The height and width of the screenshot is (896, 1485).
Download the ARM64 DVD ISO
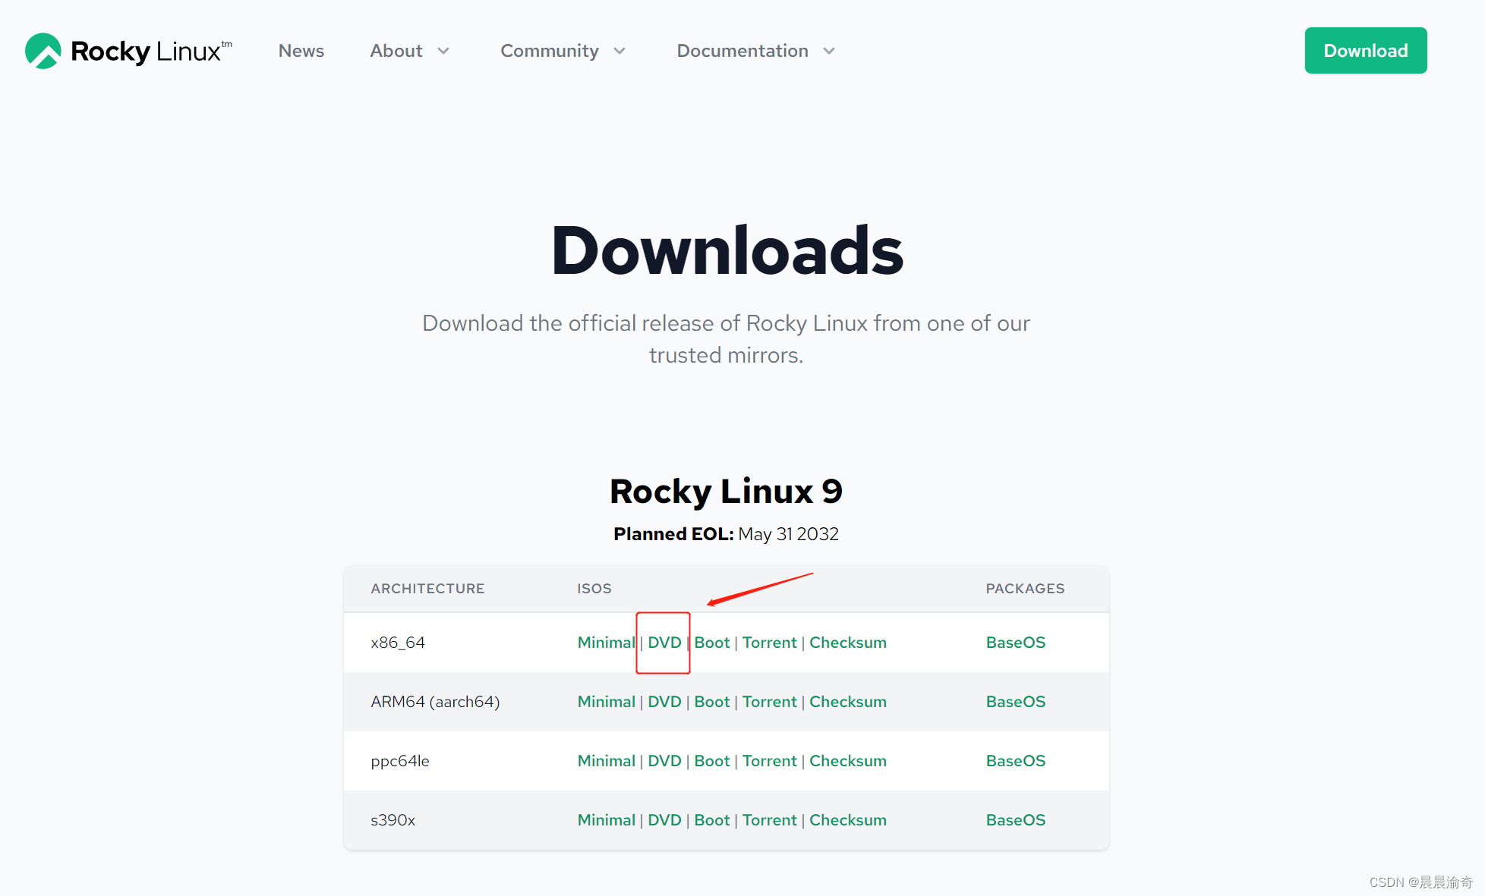coord(664,702)
